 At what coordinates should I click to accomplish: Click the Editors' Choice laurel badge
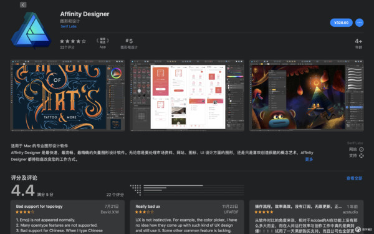[103, 42]
